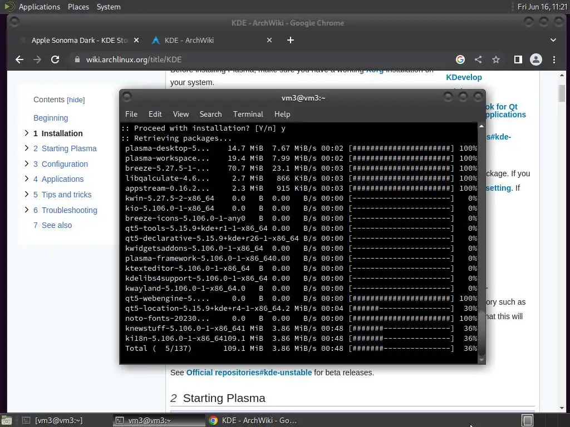Close the Apple Sonoma Dark tab
Screen dimensions: 570x427
(x=136, y=40)
